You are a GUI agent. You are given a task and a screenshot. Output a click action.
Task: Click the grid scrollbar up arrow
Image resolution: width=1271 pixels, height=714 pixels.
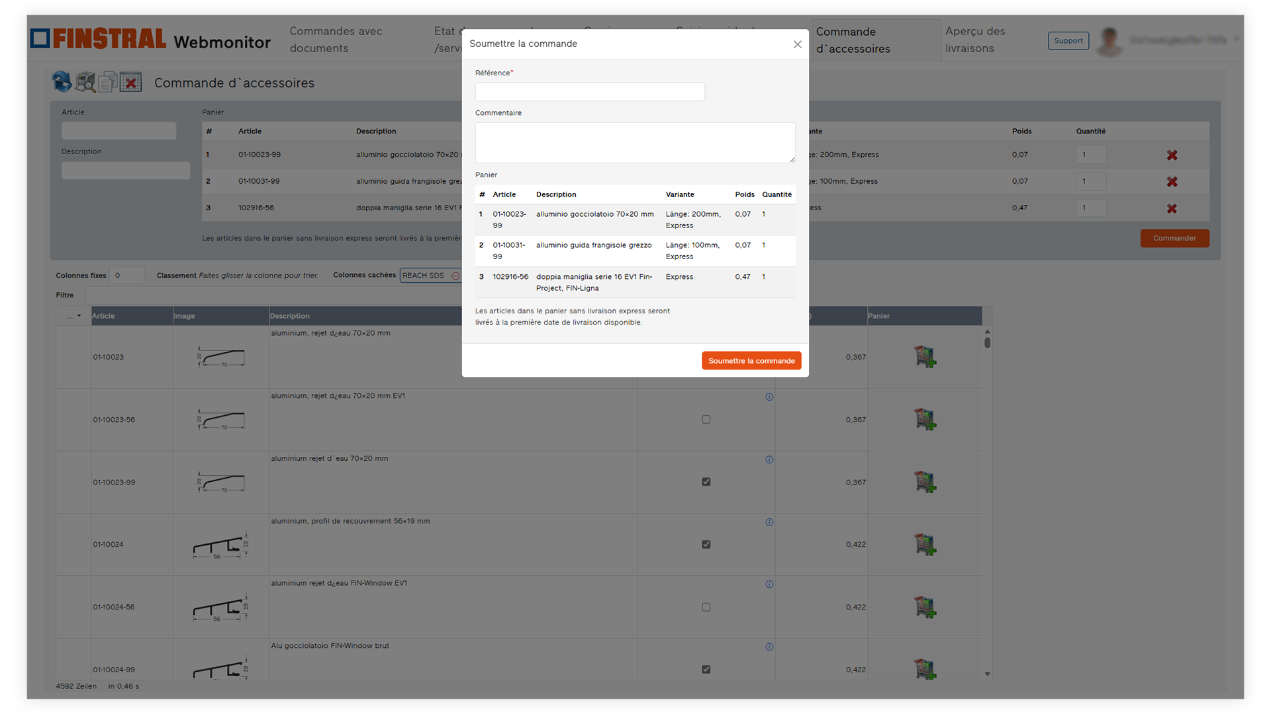pos(987,332)
